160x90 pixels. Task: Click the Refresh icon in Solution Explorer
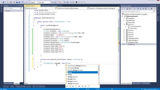(141, 9)
